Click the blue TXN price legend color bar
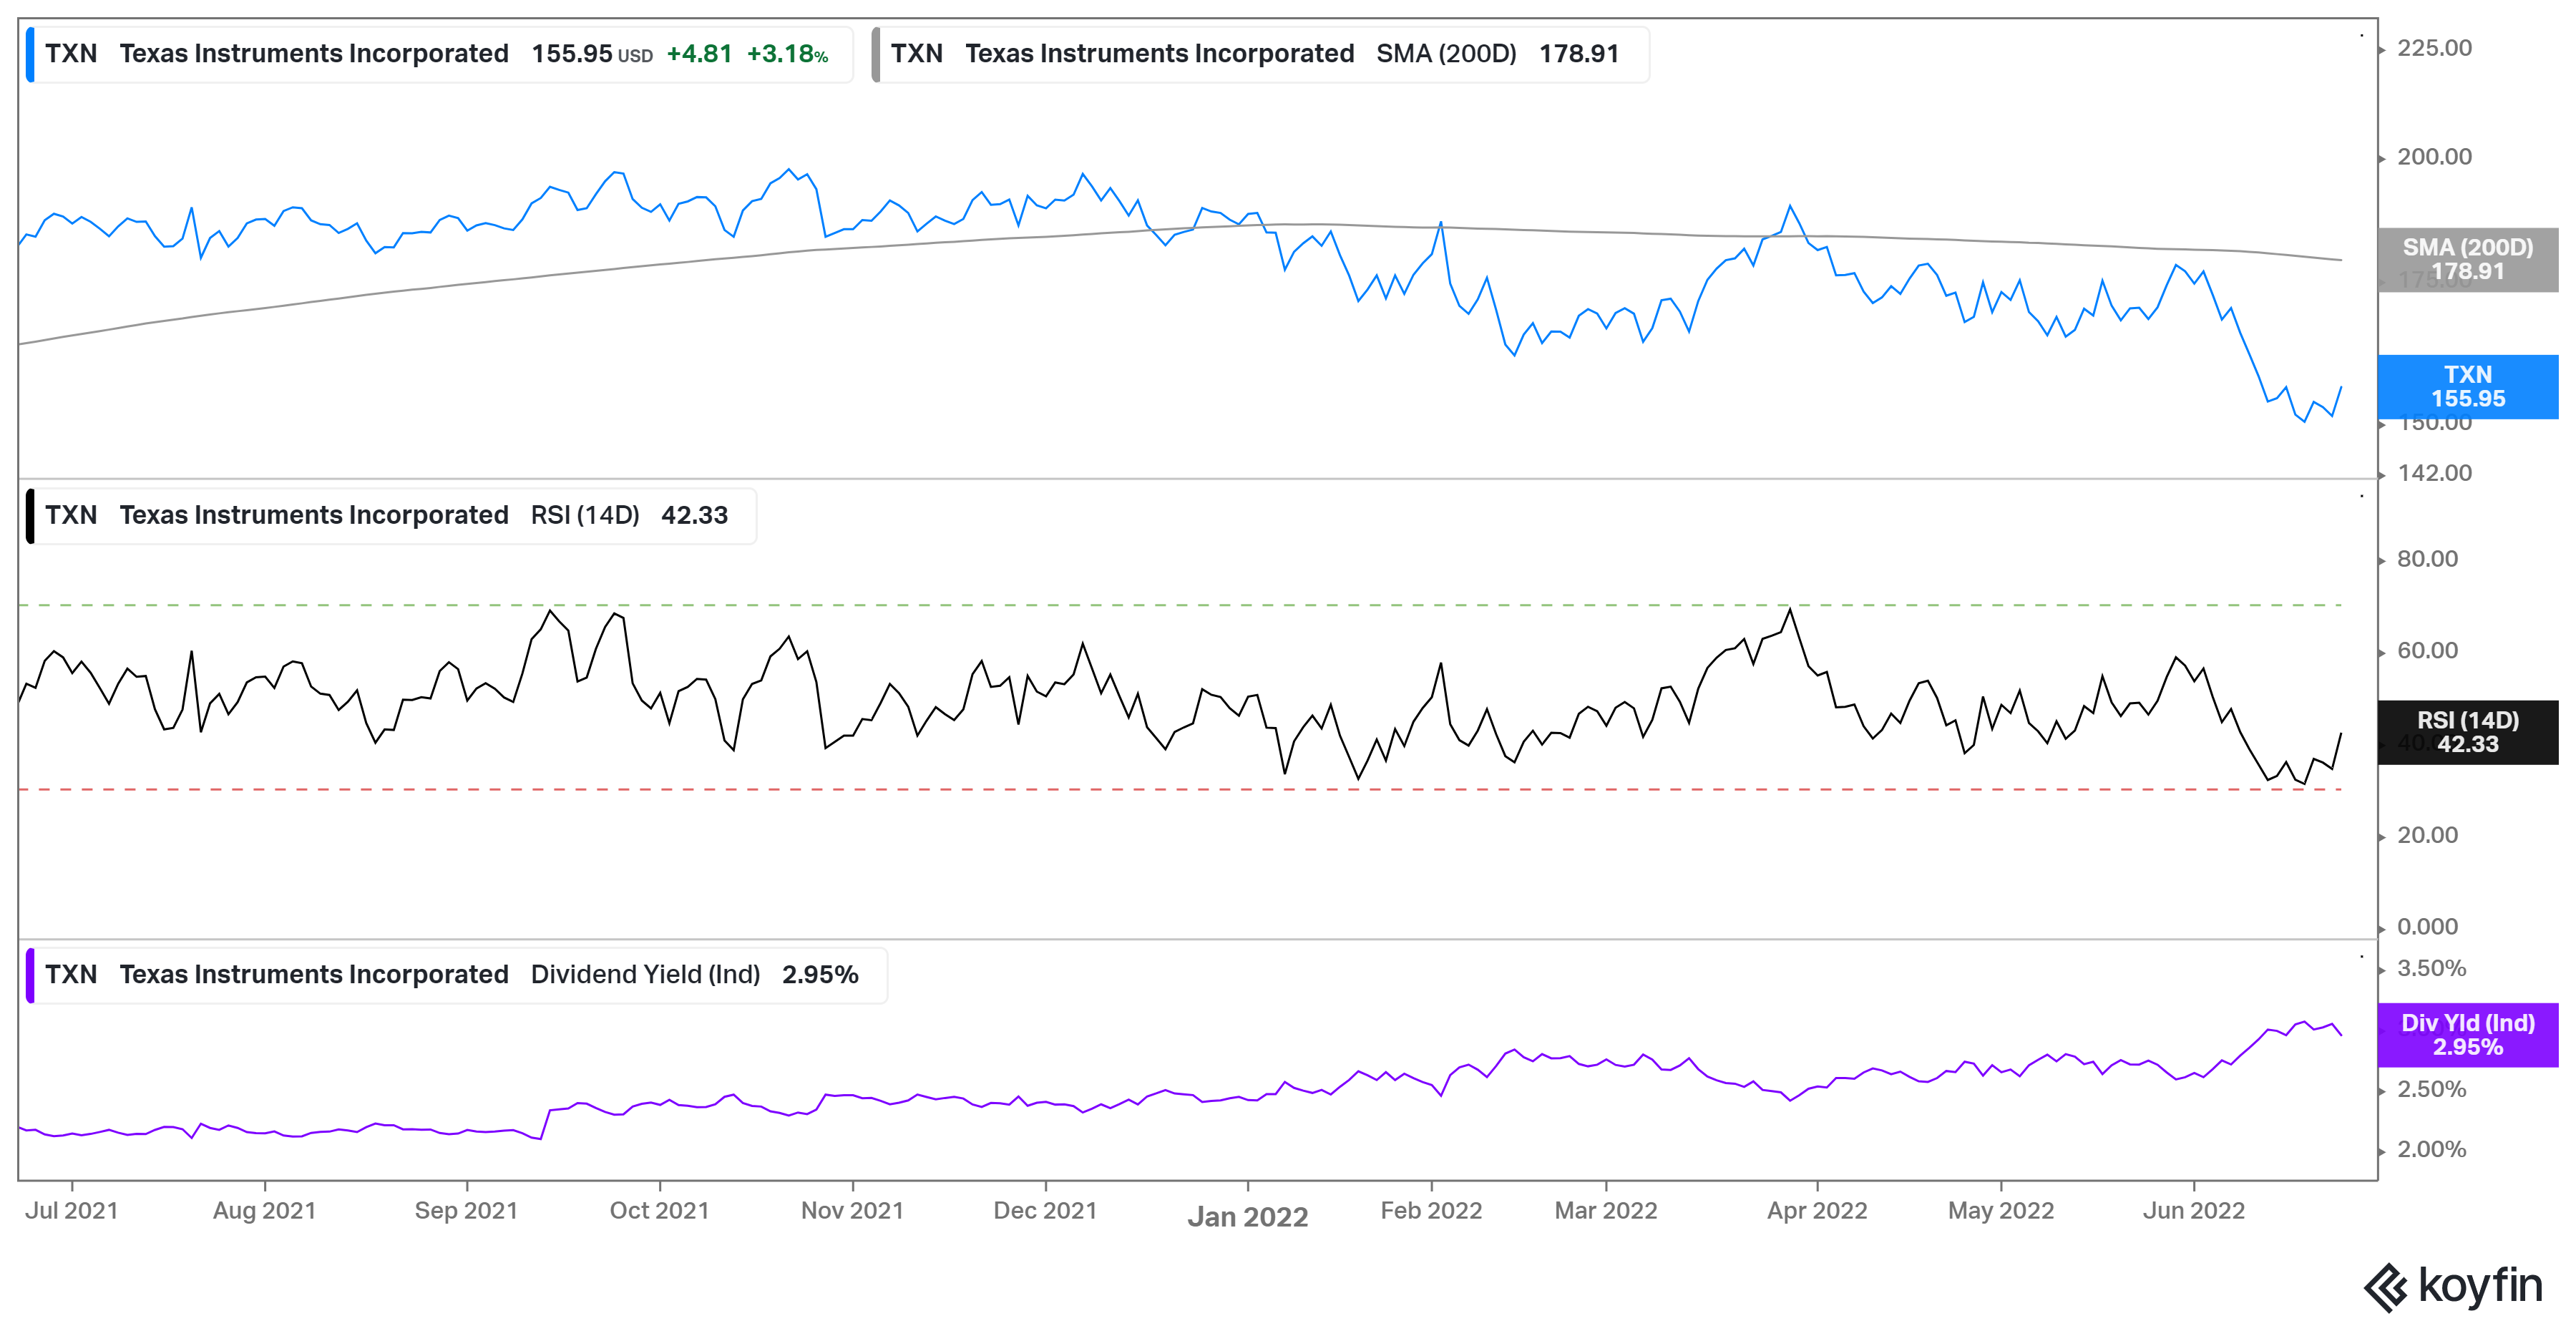The image size is (2576, 1331). tap(30, 54)
